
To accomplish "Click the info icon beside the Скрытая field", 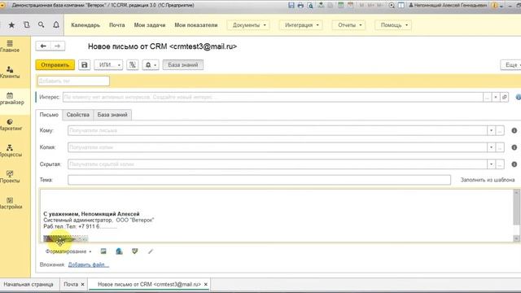I will click(514, 164).
